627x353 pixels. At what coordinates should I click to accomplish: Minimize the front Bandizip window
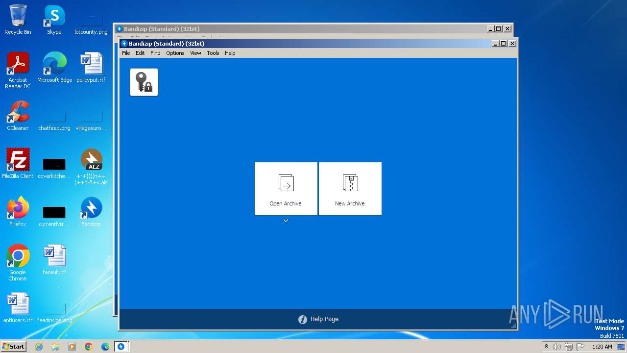point(496,44)
